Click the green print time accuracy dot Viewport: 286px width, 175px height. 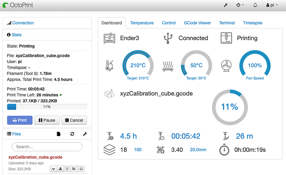61,95
